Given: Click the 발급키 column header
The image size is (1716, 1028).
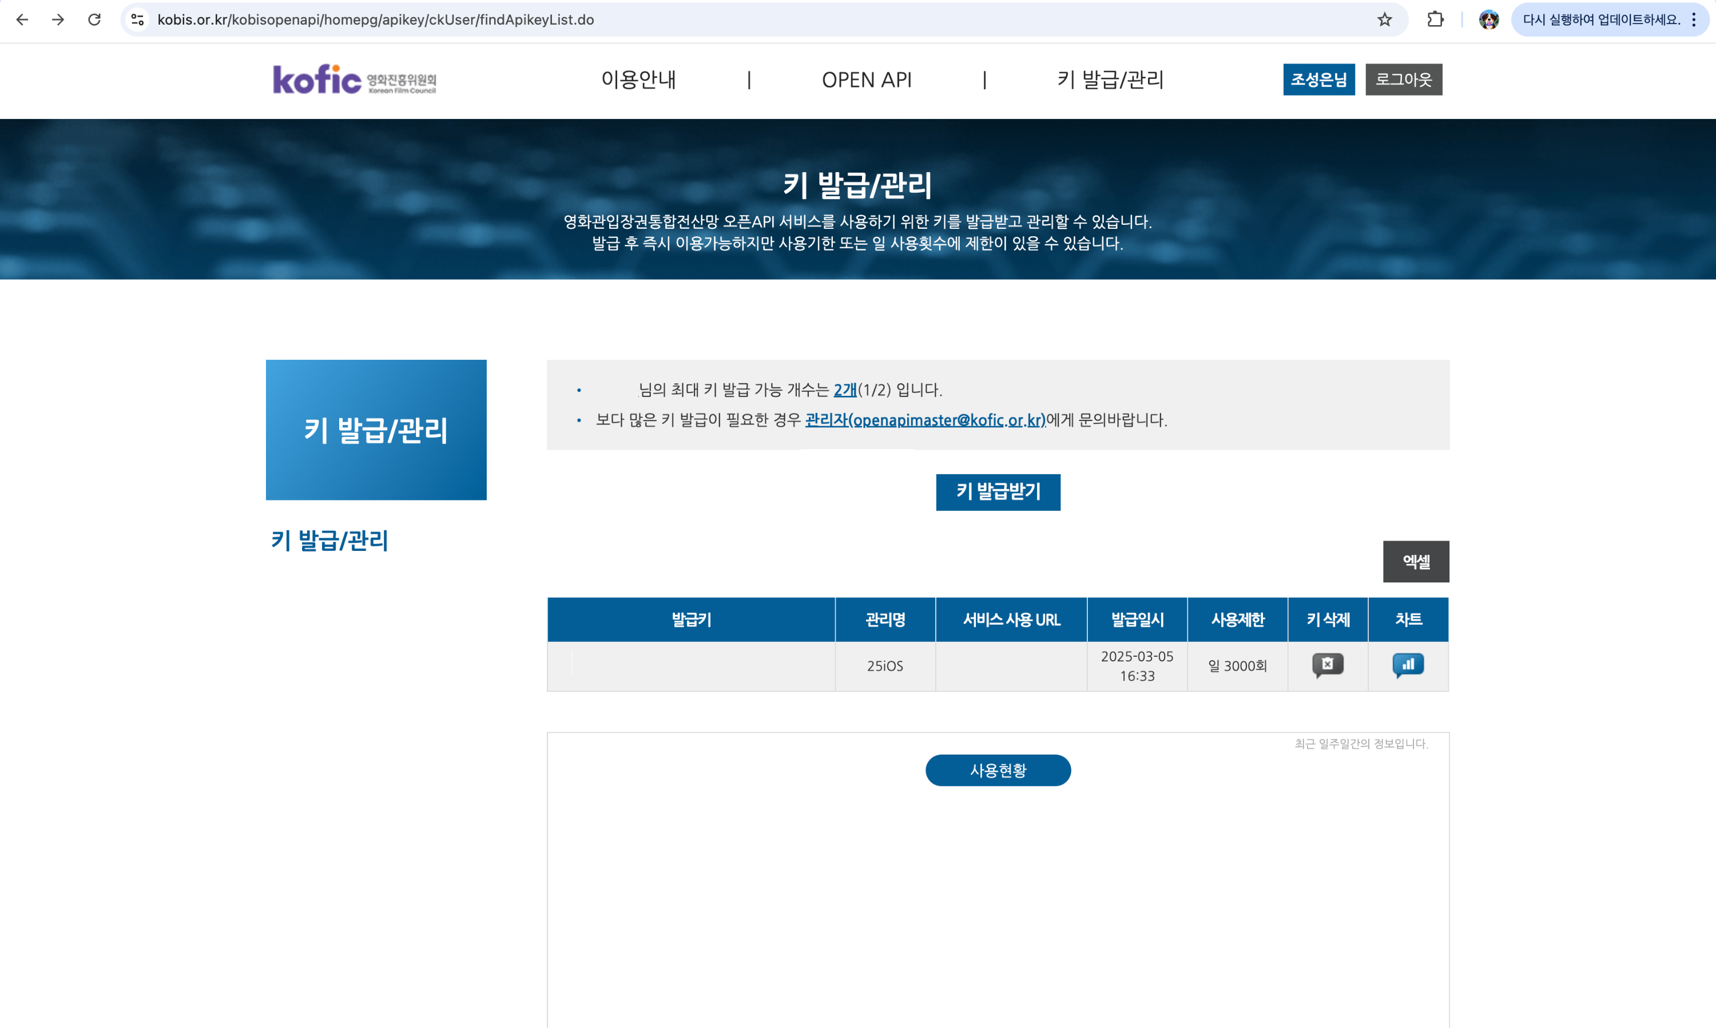Looking at the screenshot, I should [x=691, y=620].
